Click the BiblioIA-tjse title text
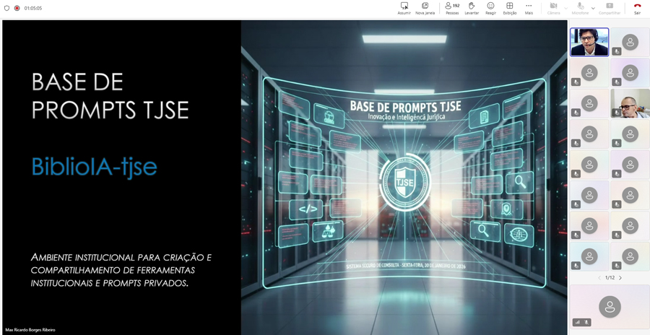 [x=95, y=167]
